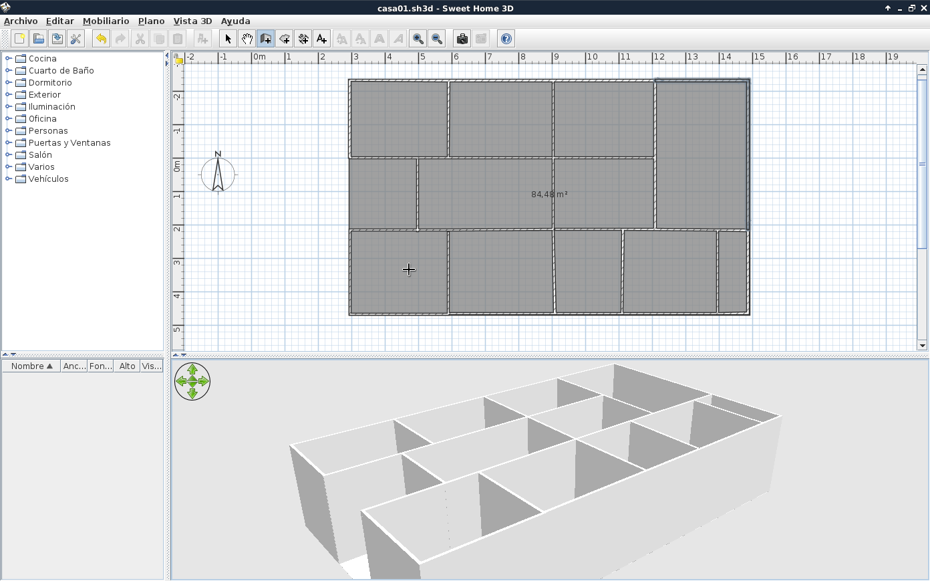Click the plan scrollbar up arrow
930x581 pixels.
click(x=922, y=69)
